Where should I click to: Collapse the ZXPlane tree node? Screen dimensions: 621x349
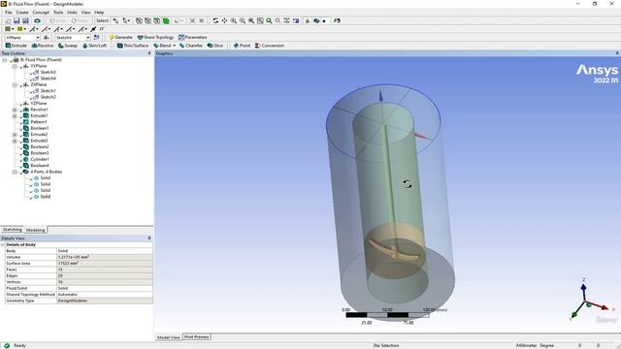(15, 84)
